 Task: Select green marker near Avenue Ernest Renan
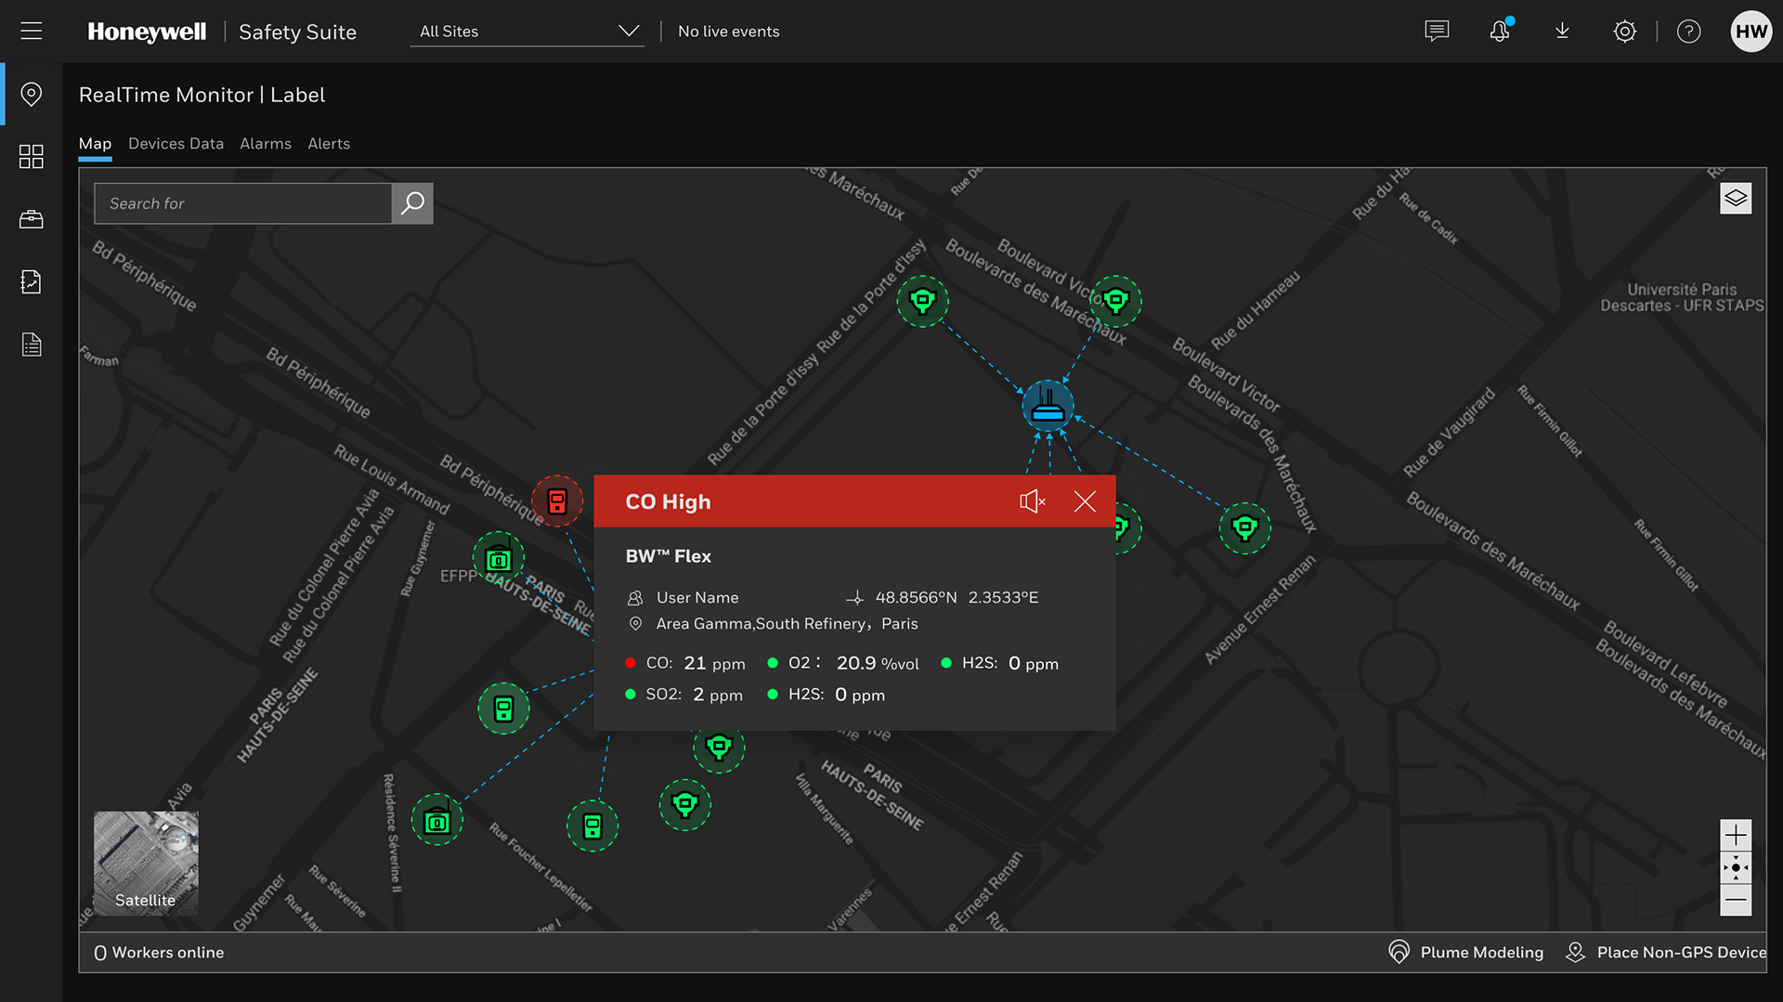(1244, 528)
